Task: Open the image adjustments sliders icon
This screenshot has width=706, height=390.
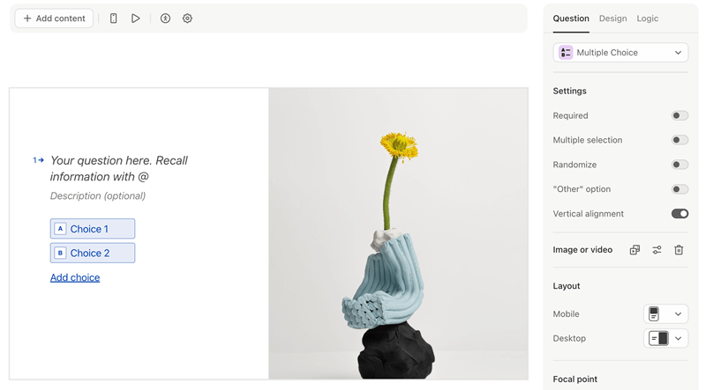Action: pos(657,250)
